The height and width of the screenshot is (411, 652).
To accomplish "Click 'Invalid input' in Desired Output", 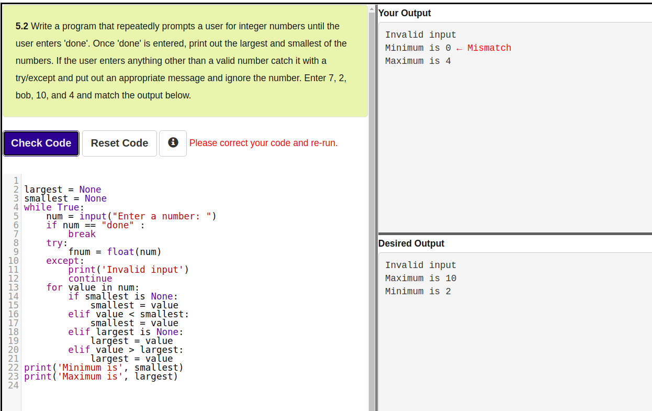I will point(421,265).
